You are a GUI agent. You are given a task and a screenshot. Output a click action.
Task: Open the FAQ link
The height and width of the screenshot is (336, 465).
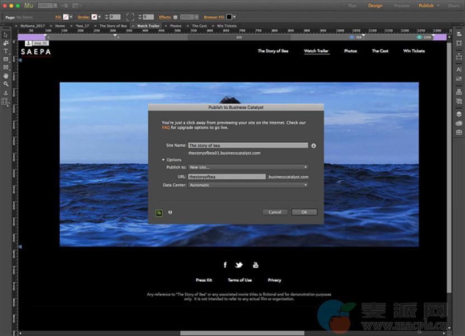point(166,128)
